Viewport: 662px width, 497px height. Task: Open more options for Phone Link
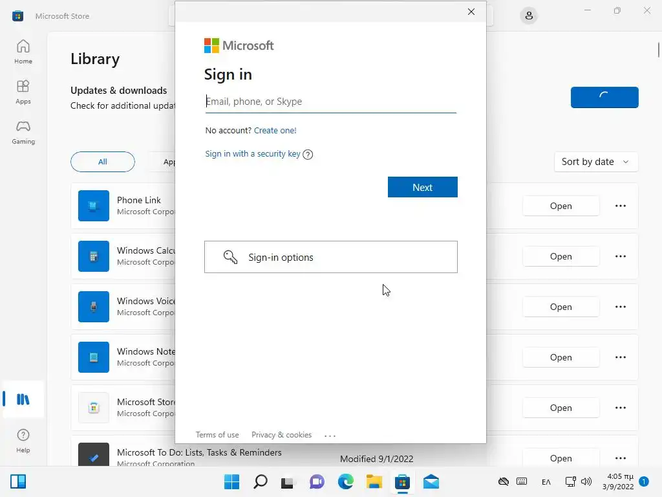[620, 206]
